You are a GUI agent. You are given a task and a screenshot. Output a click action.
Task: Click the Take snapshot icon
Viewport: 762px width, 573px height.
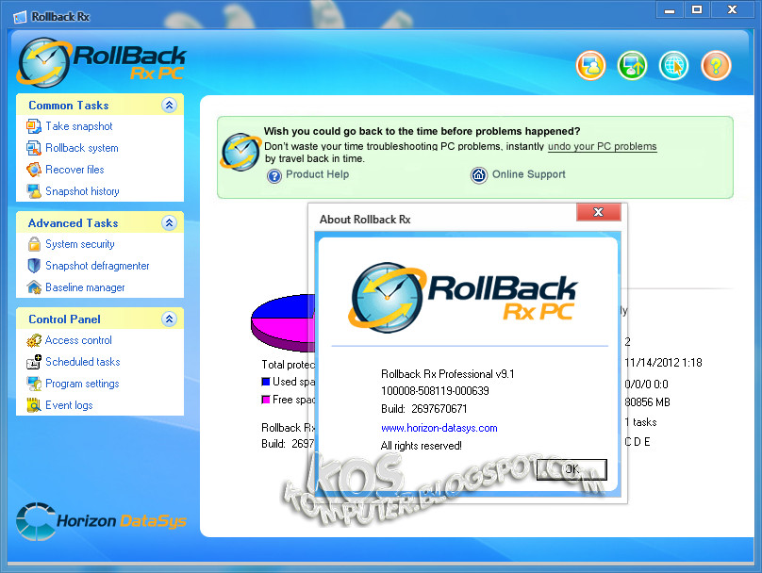(x=35, y=126)
